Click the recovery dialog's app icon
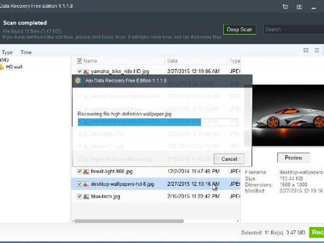The image size is (324, 243). [x=78, y=81]
